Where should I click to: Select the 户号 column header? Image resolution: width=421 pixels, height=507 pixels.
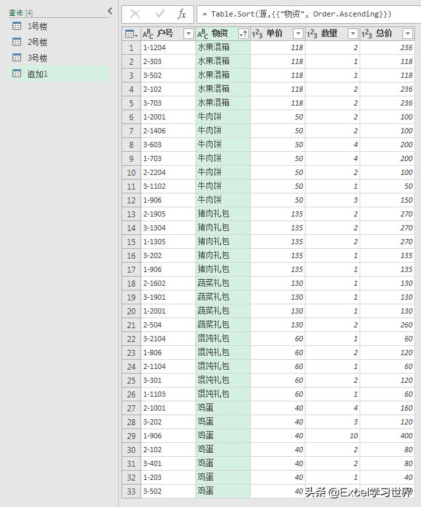168,33
